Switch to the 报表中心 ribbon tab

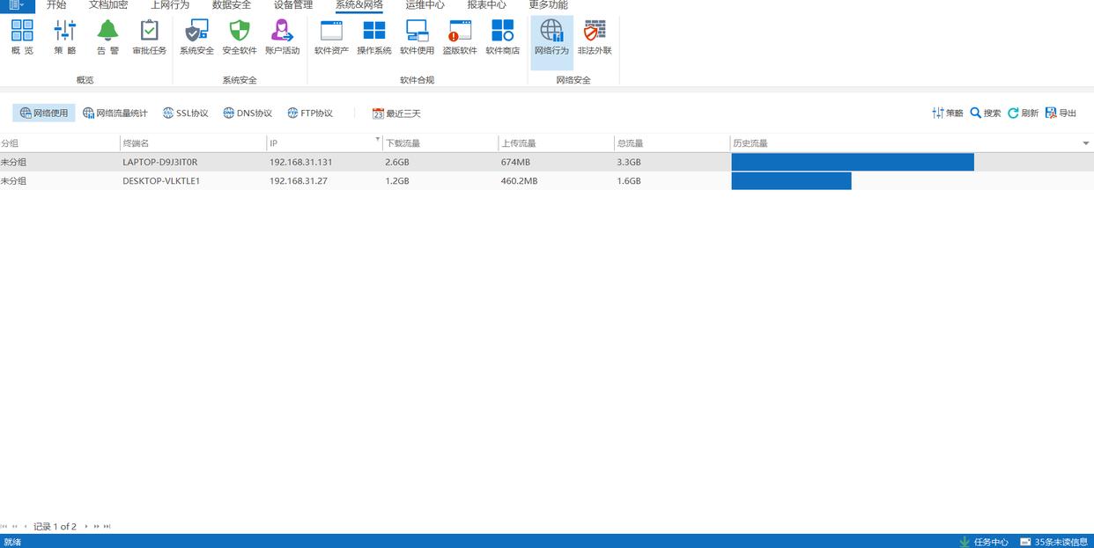tap(486, 5)
